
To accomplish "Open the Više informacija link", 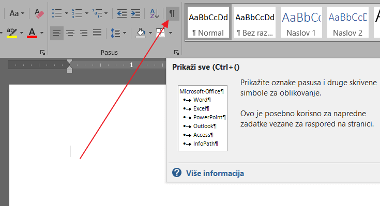I will coord(215,173).
